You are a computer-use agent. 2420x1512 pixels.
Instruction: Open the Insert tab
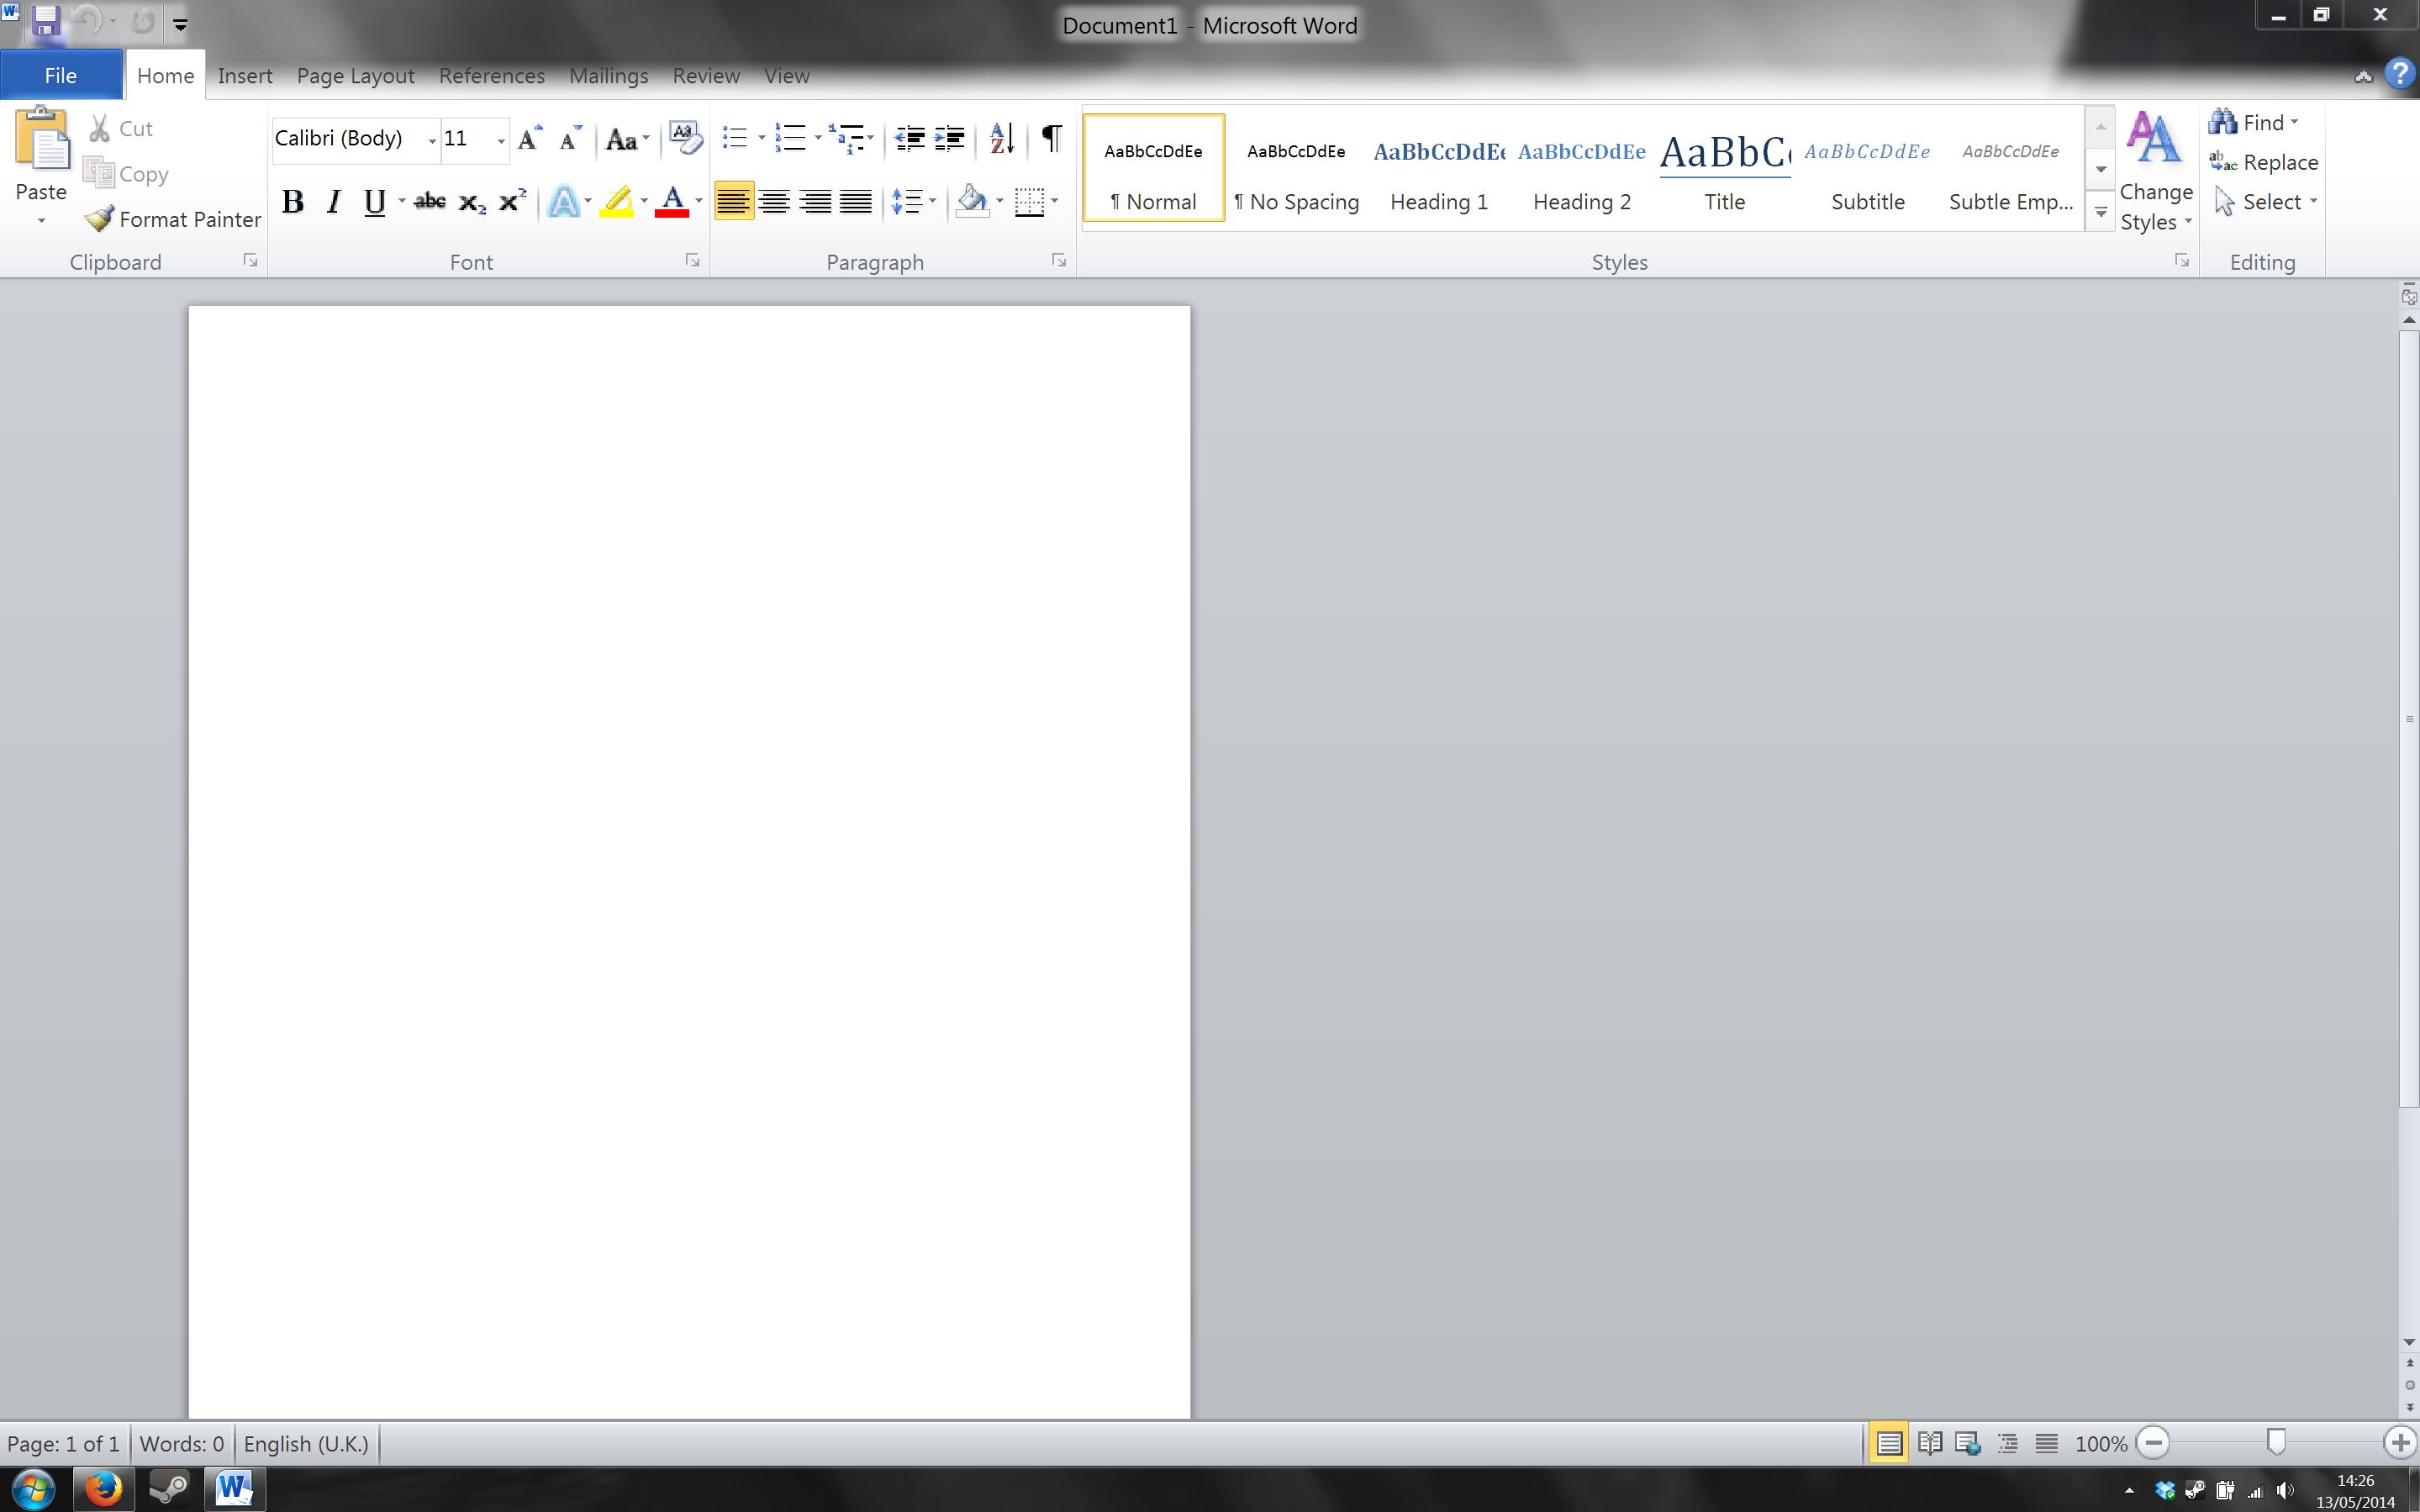click(245, 76)
